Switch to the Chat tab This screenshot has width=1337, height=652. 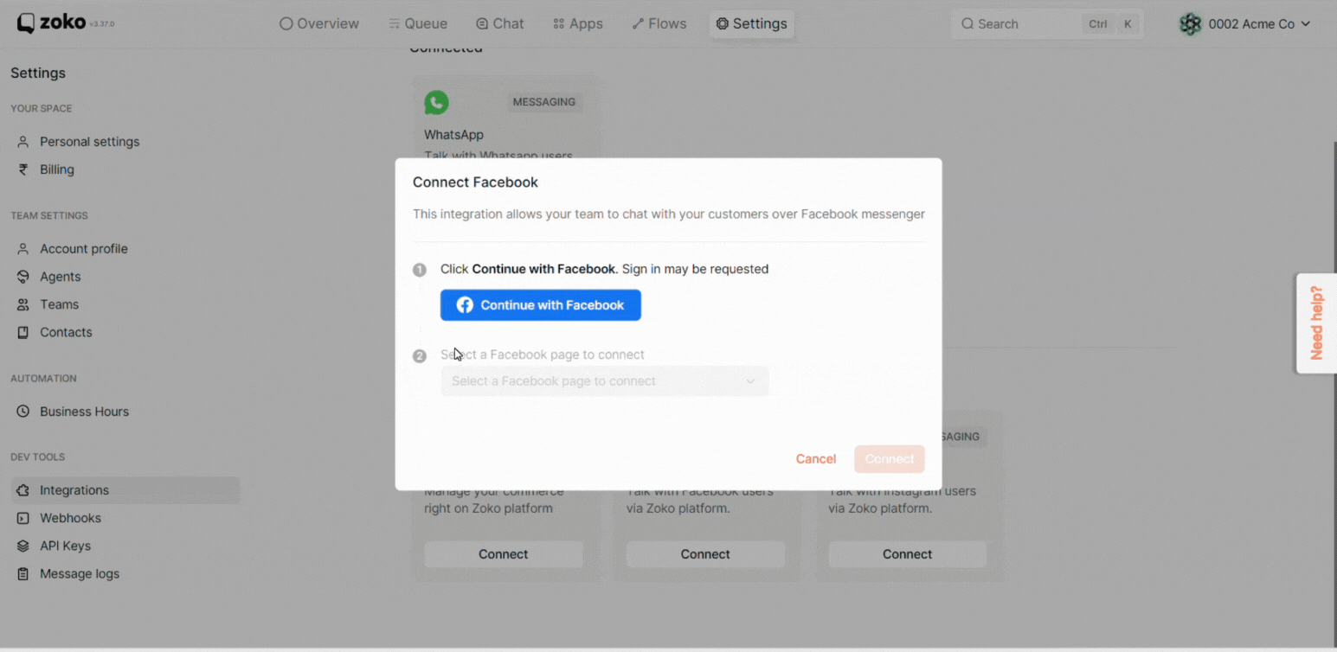click(x=500, y=23)
